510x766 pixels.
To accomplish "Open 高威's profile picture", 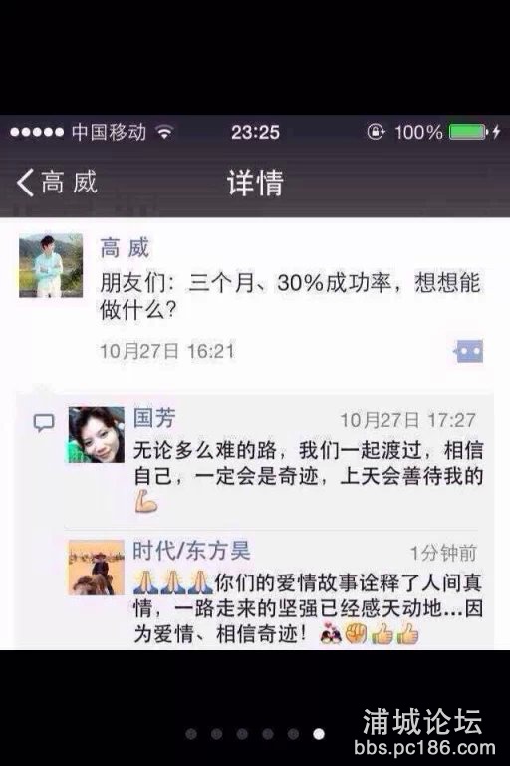I will (51, 265).
